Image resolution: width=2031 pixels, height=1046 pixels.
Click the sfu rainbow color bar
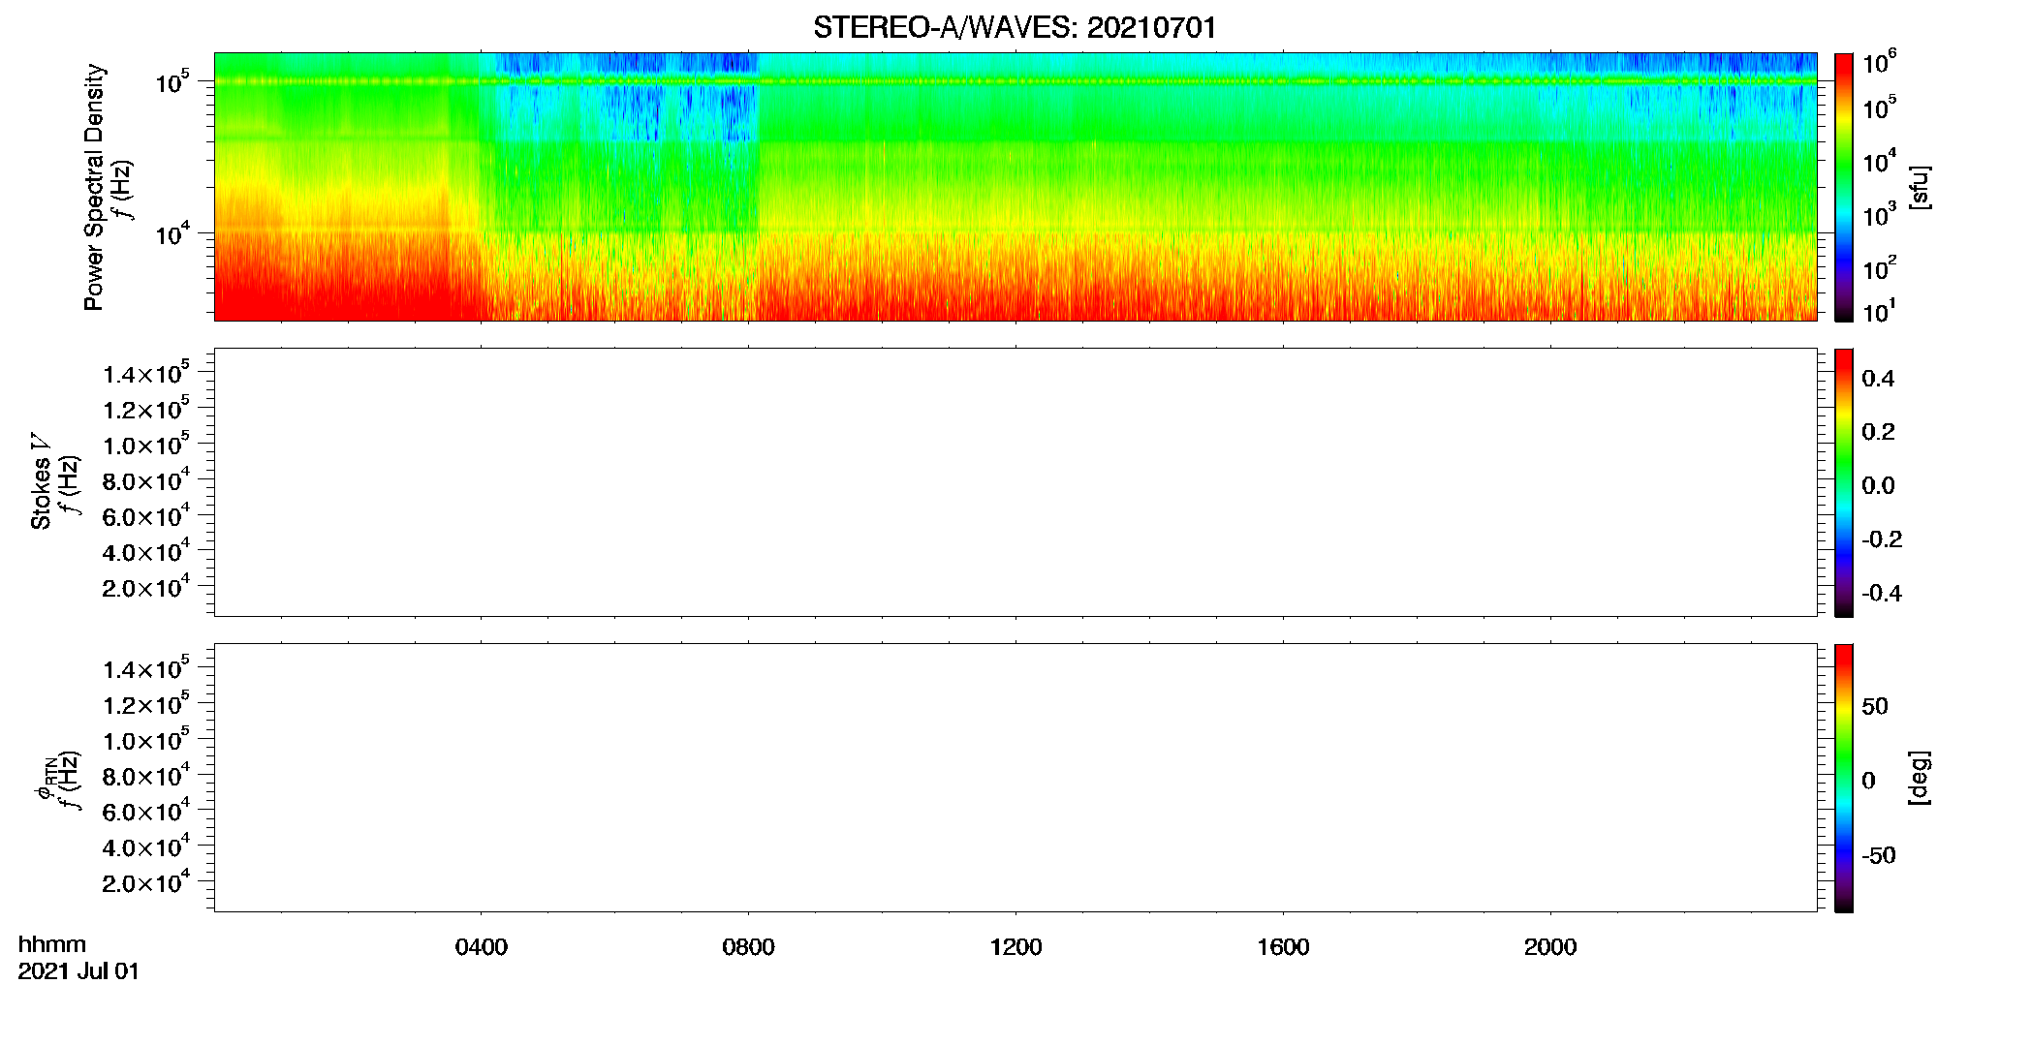pos(1844,186)
